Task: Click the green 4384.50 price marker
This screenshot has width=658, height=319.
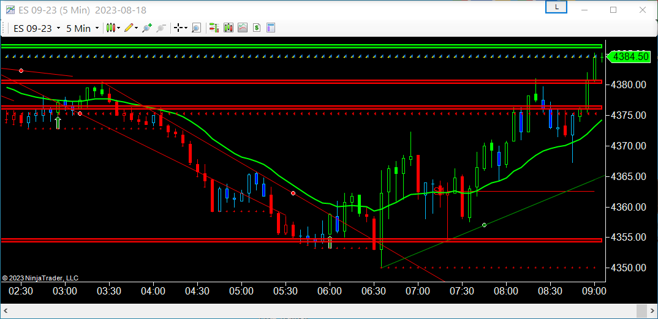Action: 629,56
